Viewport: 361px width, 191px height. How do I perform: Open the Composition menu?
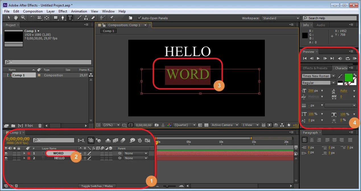click(33, 11)
